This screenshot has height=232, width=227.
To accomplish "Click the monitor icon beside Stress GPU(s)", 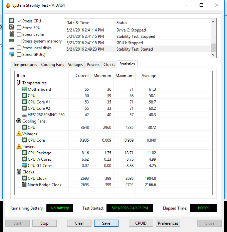I will (x=12, y=54).
